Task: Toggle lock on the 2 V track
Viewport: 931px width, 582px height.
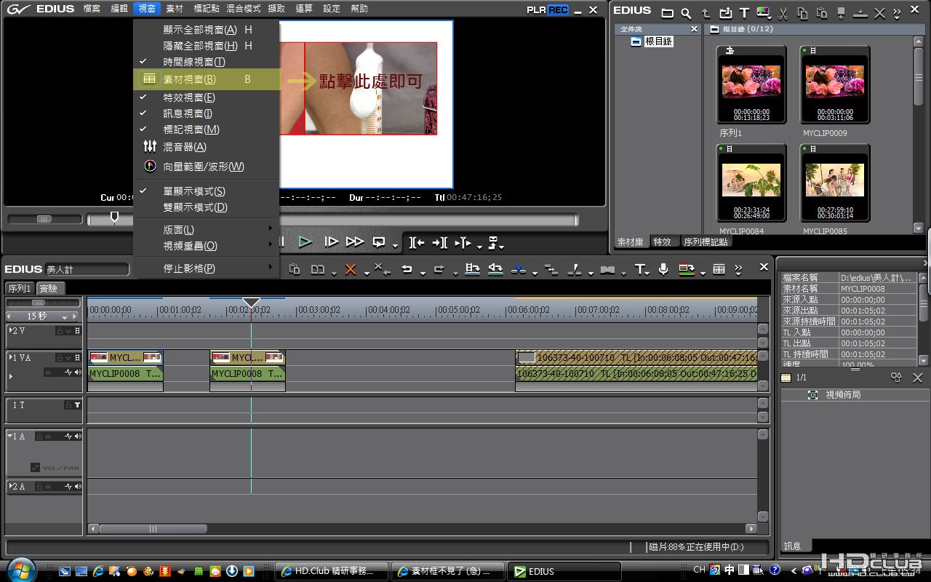Action: pyautogui.click(x=60, y=331)
